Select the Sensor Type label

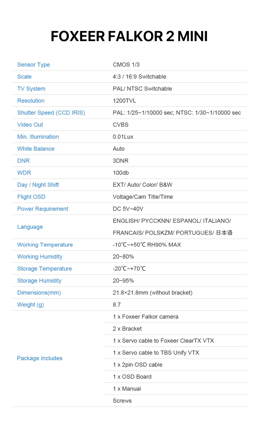pos(33,65)
